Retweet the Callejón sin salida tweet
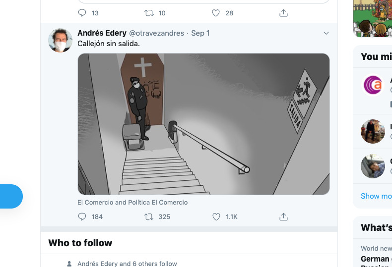Screen dimensions: 392x267 (148, 216)
